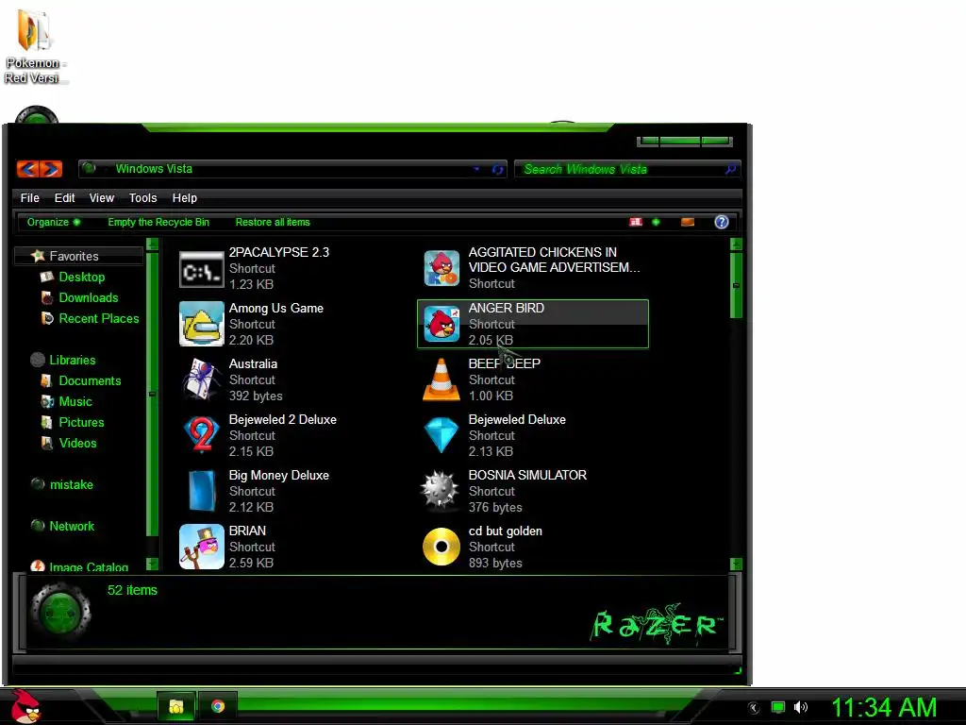Show hidden tray icons arrow

754,708
